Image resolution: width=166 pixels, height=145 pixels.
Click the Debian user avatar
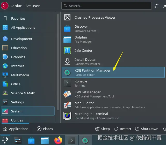pyautogui.click(x=5, y=6)
